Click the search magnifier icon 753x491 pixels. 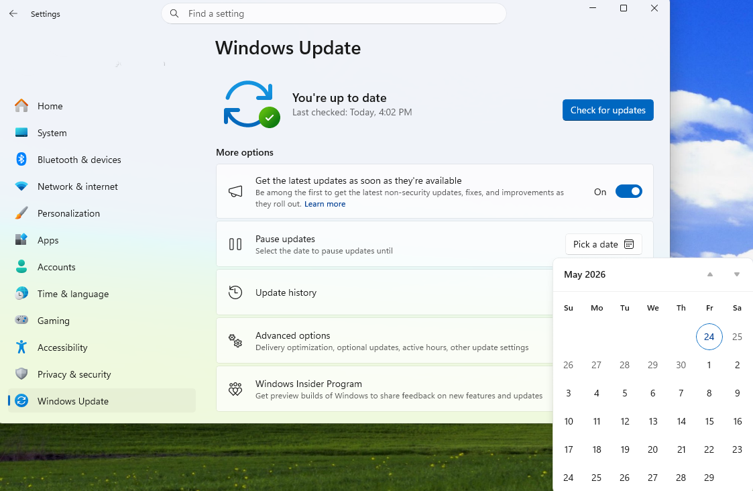(x=174, y=13)
